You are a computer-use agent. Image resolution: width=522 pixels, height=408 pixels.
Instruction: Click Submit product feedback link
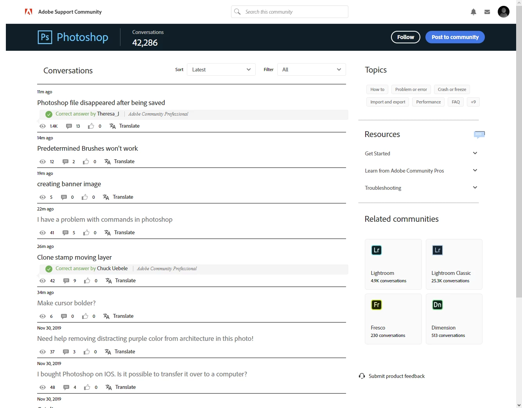396,376
